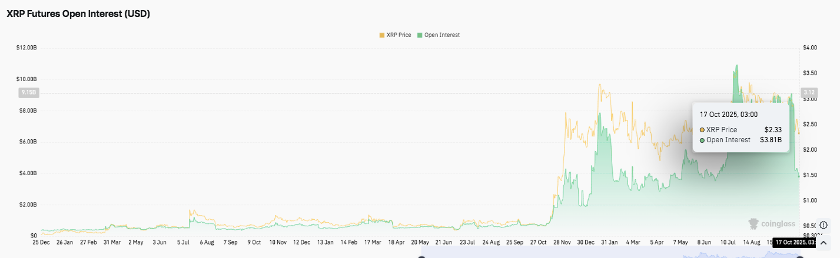The width and height of the screenshot is (840, 258).
Task: Click the coinglass watermark logo
Action: 771,224
